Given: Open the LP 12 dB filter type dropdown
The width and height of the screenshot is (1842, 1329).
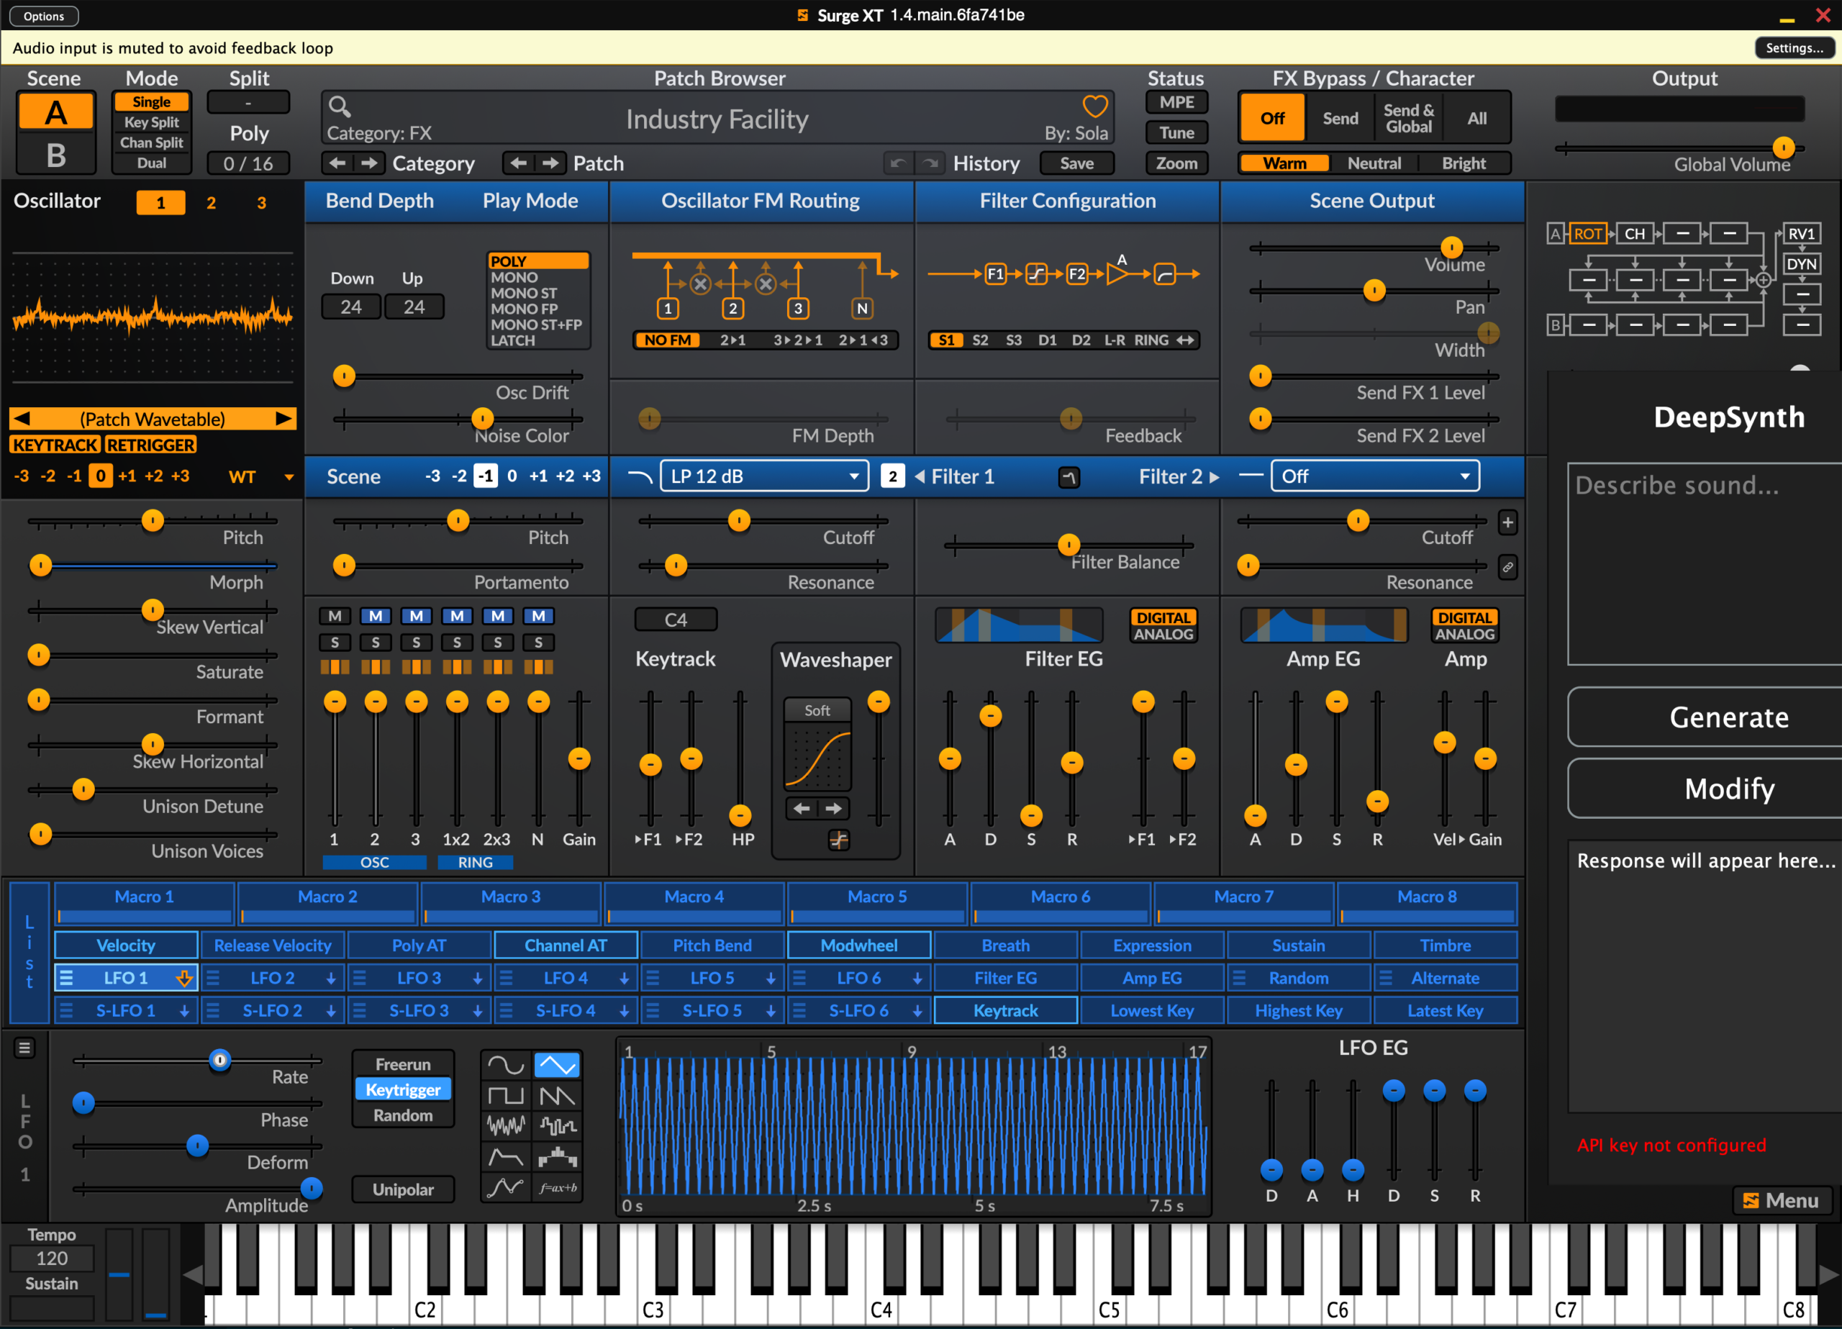Looking at the screenshot, I should [x=763, y=476].
